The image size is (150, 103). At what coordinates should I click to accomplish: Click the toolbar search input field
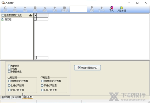coord(78,9)
